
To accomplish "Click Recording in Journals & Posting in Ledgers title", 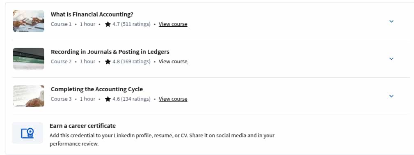I will [110, 51].
